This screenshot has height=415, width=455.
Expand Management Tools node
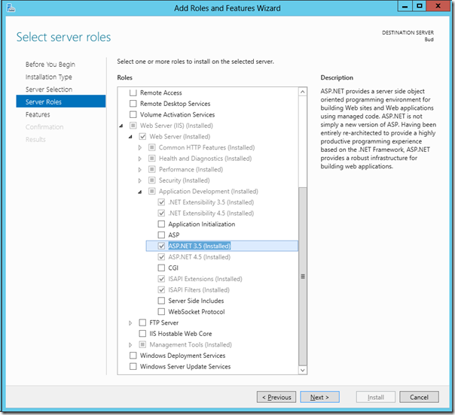130,344
